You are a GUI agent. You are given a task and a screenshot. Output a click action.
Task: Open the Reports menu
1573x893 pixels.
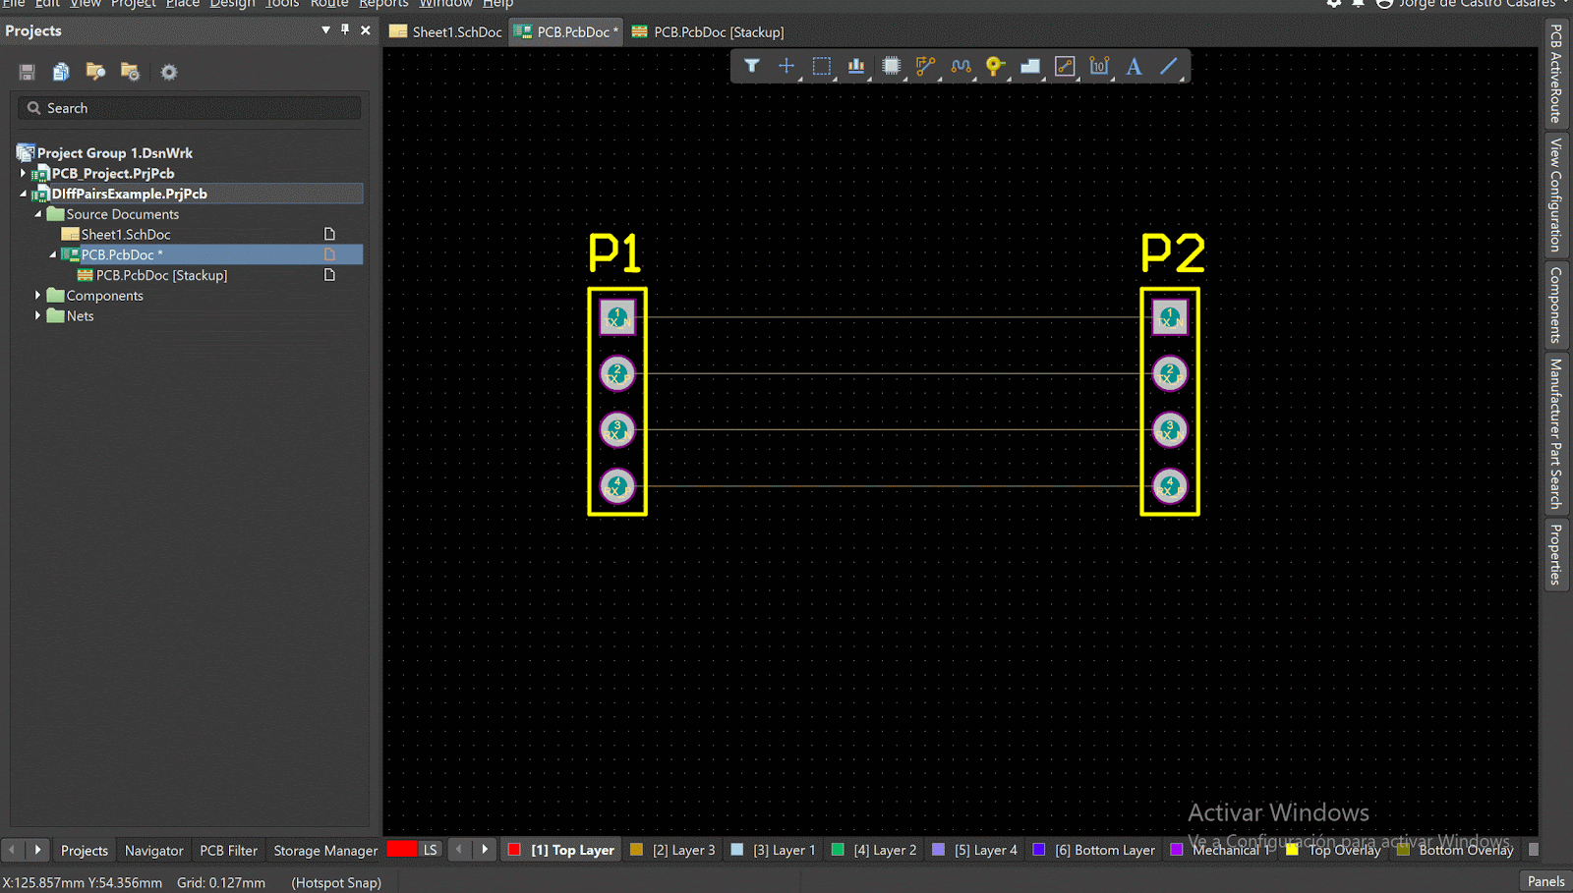383,4
